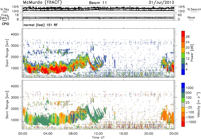Screen dimensions: 201x139
Task: Click the 'CPID' label
Action: pos(6,24)
